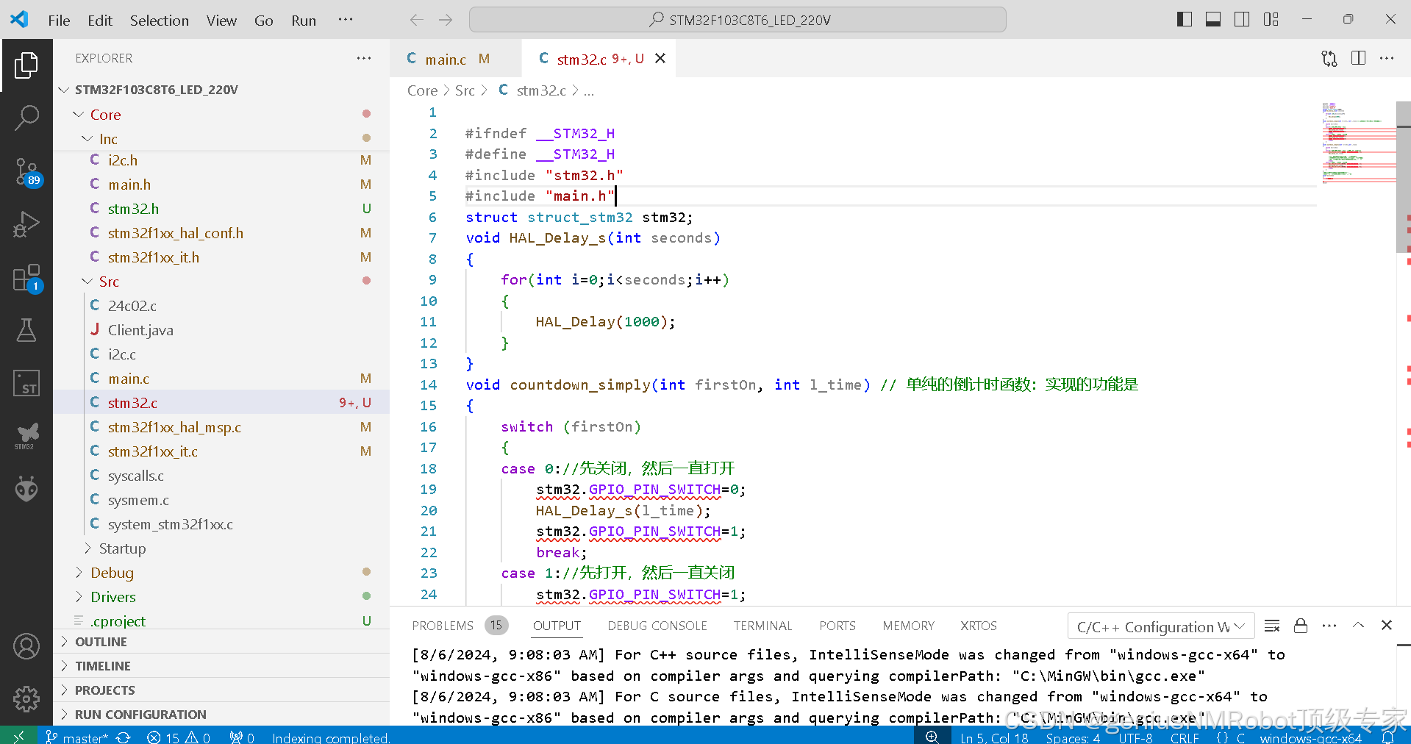Open the Run and Debug view
The height and width of the screenshot is (744, 1411).
27,224
